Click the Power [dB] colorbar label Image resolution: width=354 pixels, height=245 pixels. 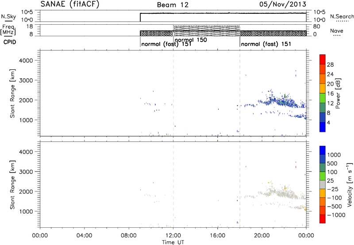pyautogui.click(x=338, y=93)
